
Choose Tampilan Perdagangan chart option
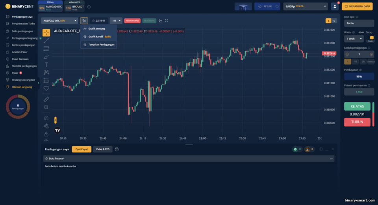point(99,44)
